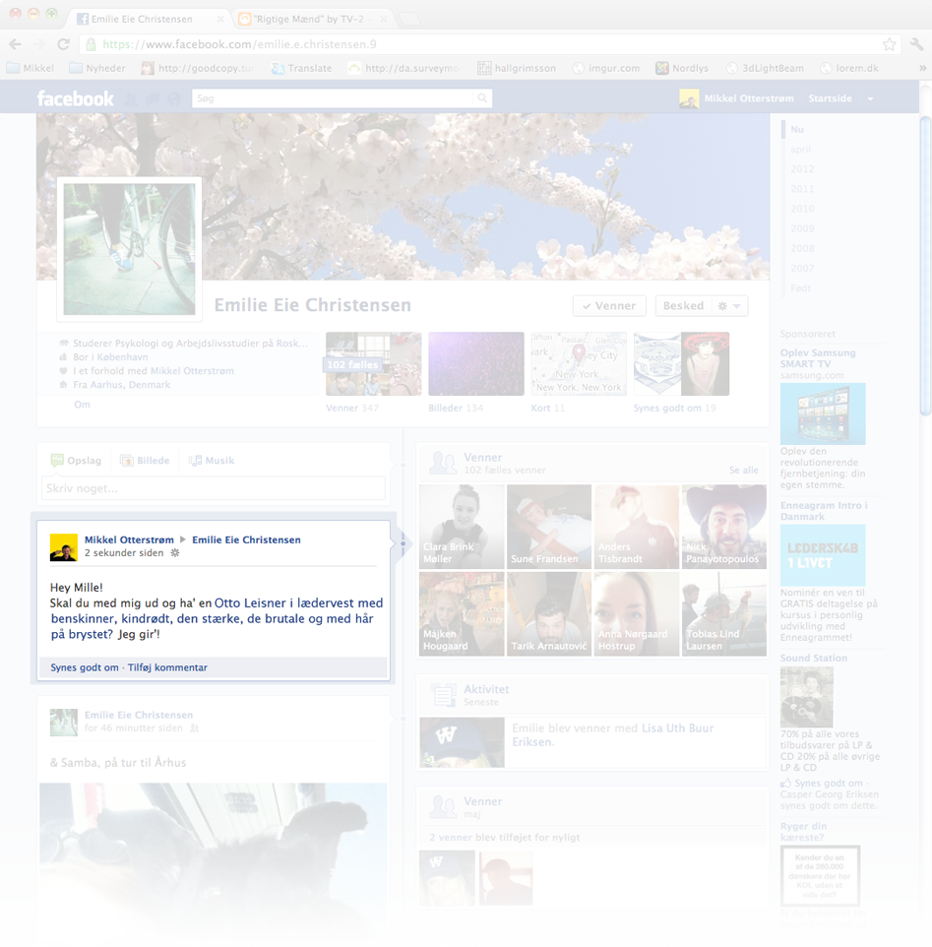This screenshot has width=932, height=947.
Task: Click Synes godt om on Mikkel's post
Action: [85, 667]
